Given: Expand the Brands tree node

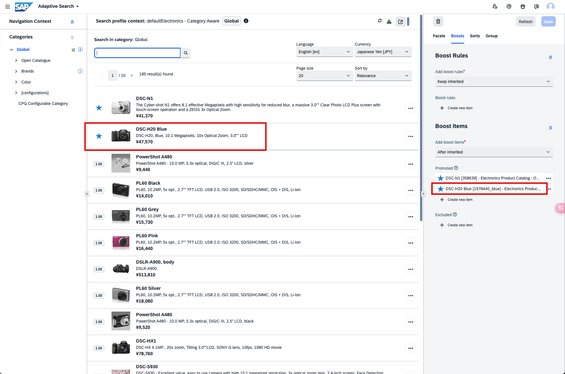Looking at the screenshot, I should tap(16, 71).
